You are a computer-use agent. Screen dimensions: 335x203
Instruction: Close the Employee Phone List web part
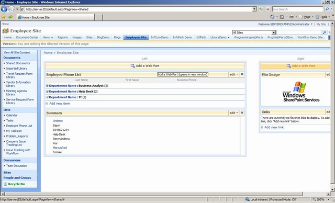pos(242,74)
